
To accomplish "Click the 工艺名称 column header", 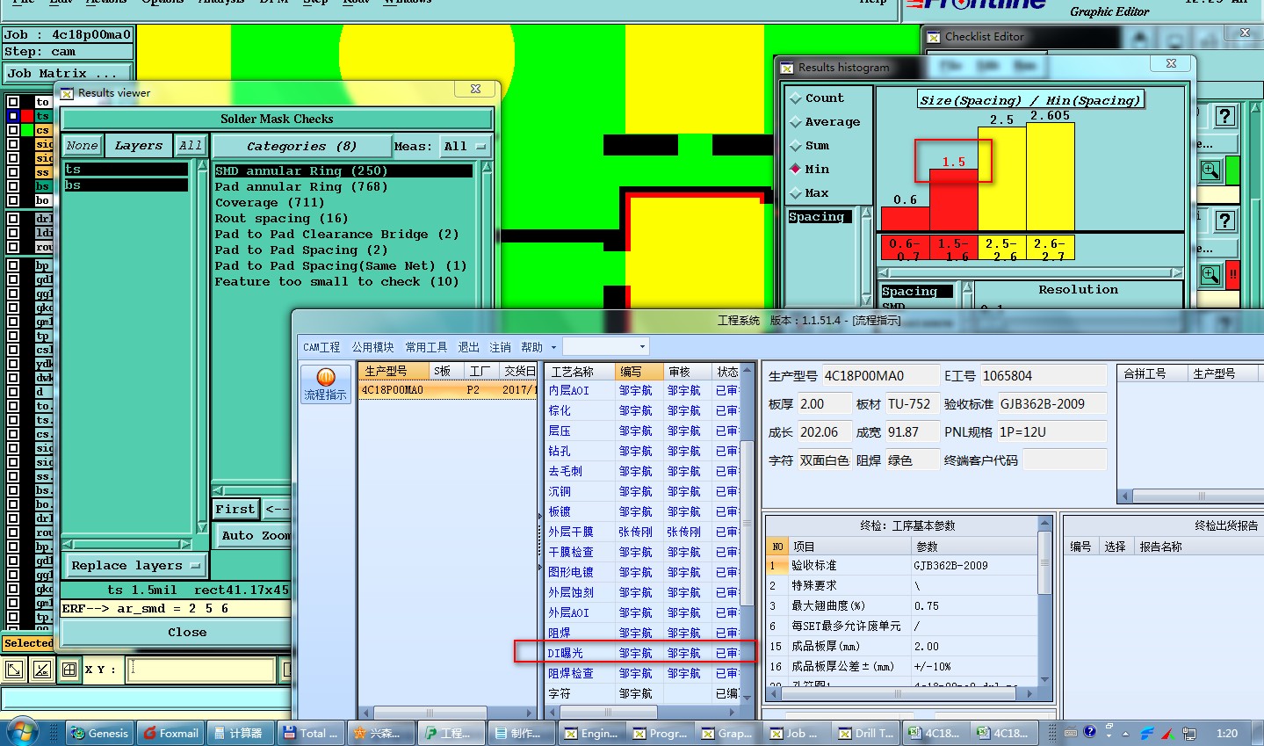I will pyautogui.click(x=580, y=372).
